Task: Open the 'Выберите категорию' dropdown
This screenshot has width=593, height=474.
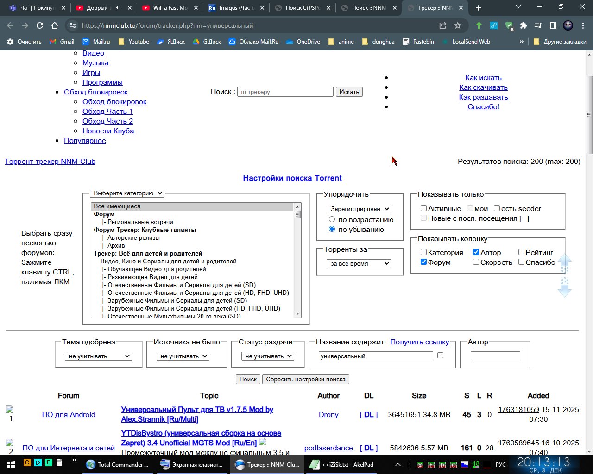Action: (127, 193)
